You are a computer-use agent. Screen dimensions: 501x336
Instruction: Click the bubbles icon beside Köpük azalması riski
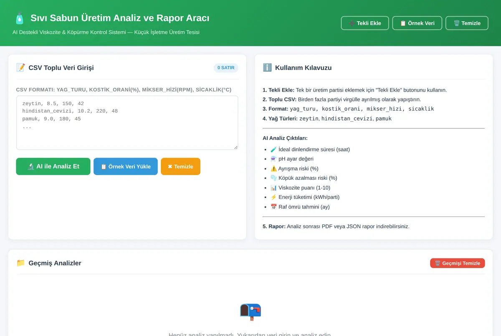coord(273,178)
